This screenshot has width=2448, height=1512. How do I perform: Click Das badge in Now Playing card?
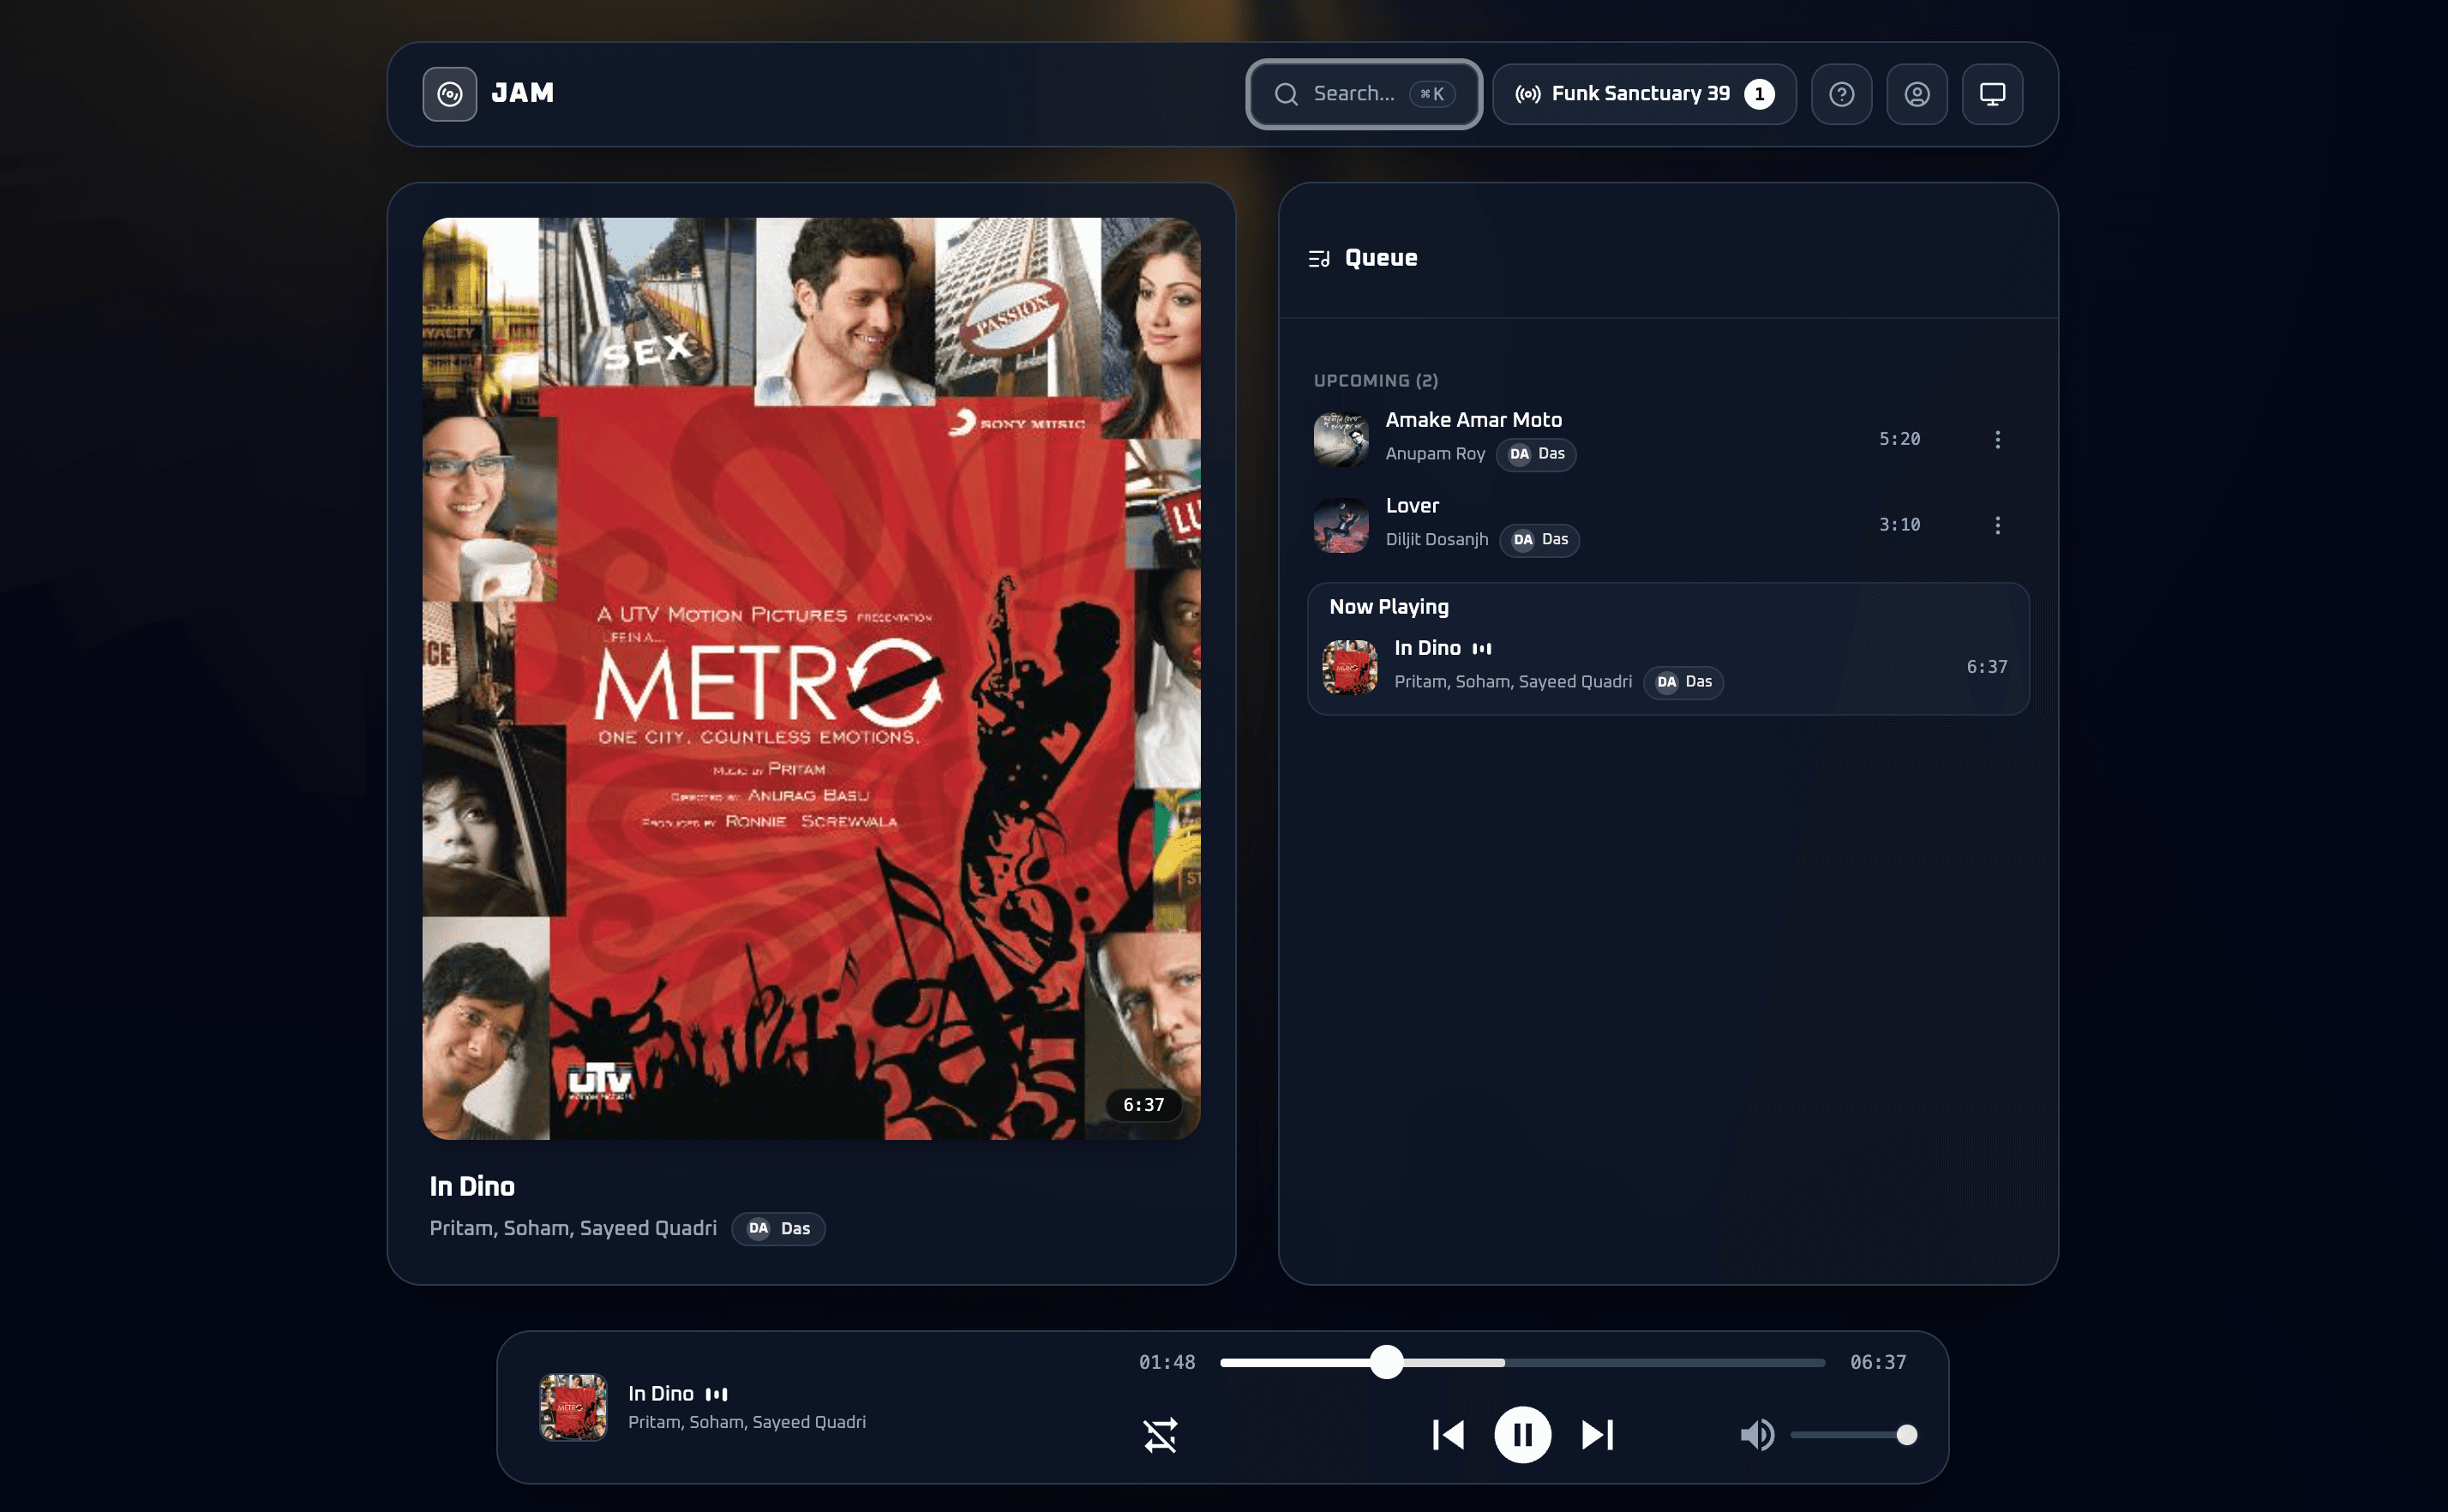click(x=1683, y=682)
